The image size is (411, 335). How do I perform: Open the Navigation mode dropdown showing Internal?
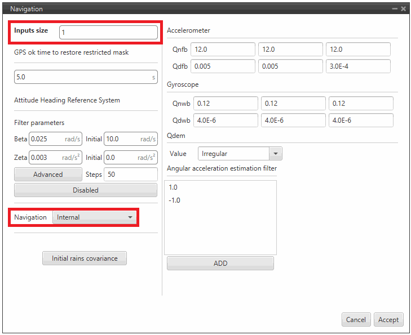click(95, 217)
